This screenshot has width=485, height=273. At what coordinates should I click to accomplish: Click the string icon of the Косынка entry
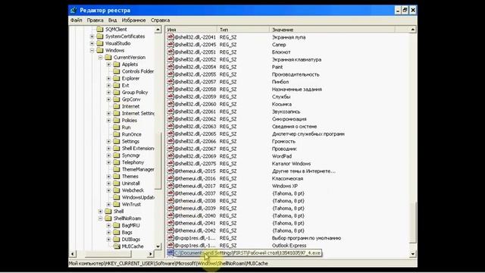170,104
